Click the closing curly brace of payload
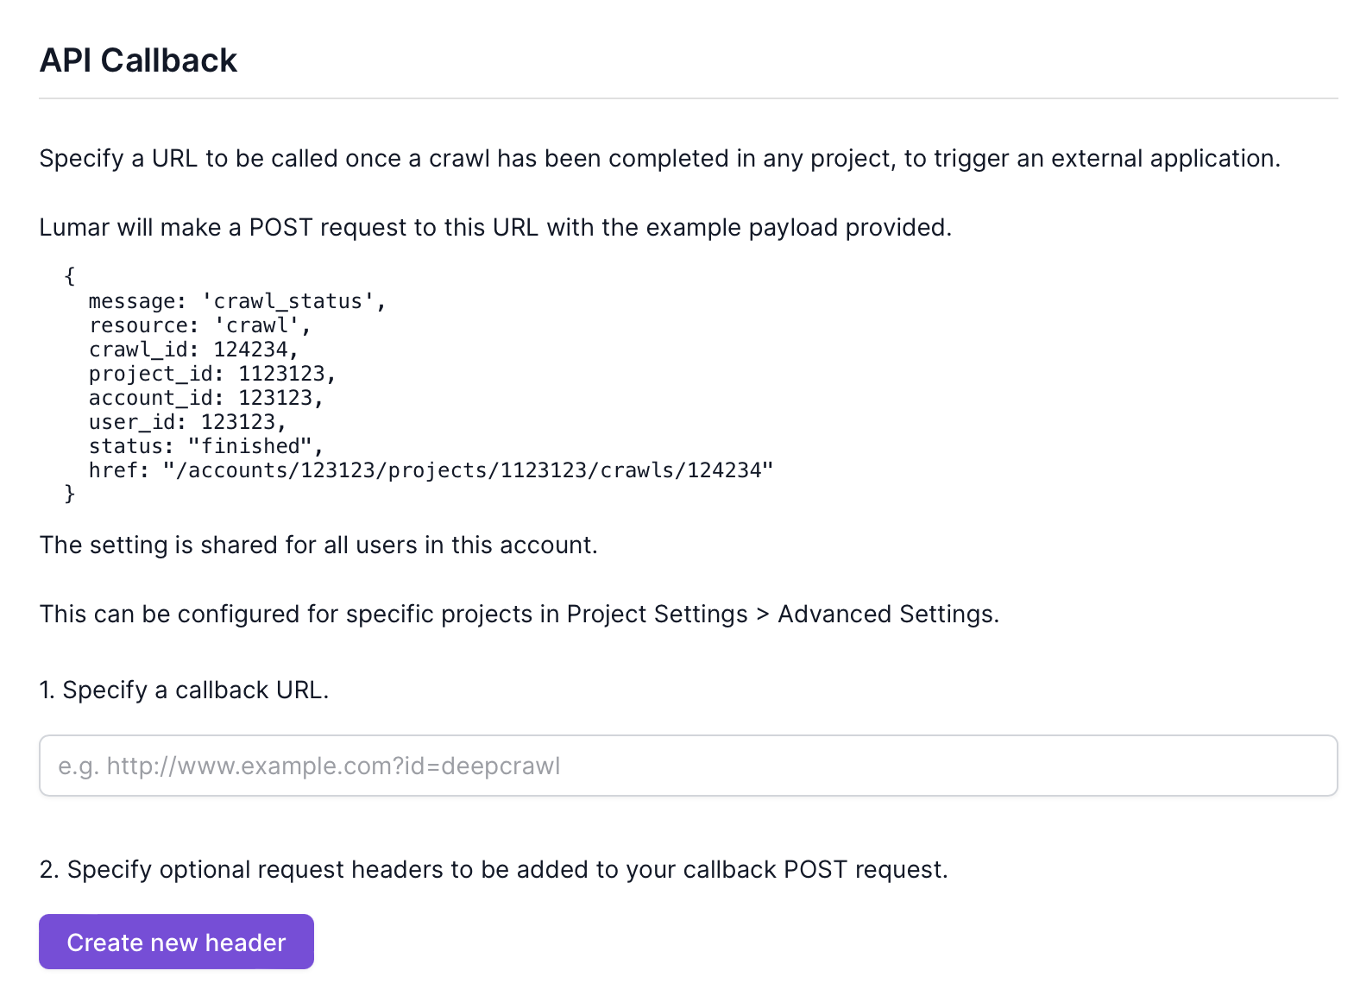 coord(70,494)
